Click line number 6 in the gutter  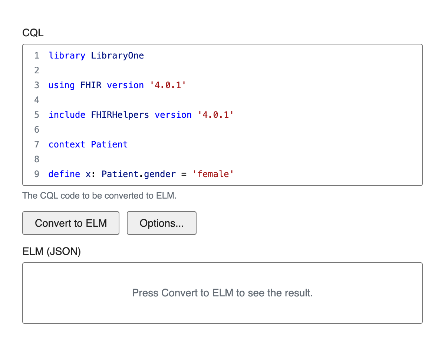pos(37,130)
